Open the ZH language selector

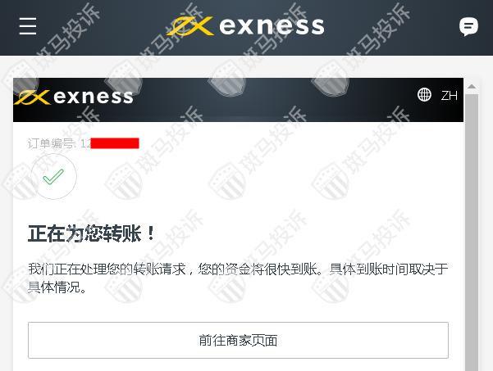click(449, 96)
